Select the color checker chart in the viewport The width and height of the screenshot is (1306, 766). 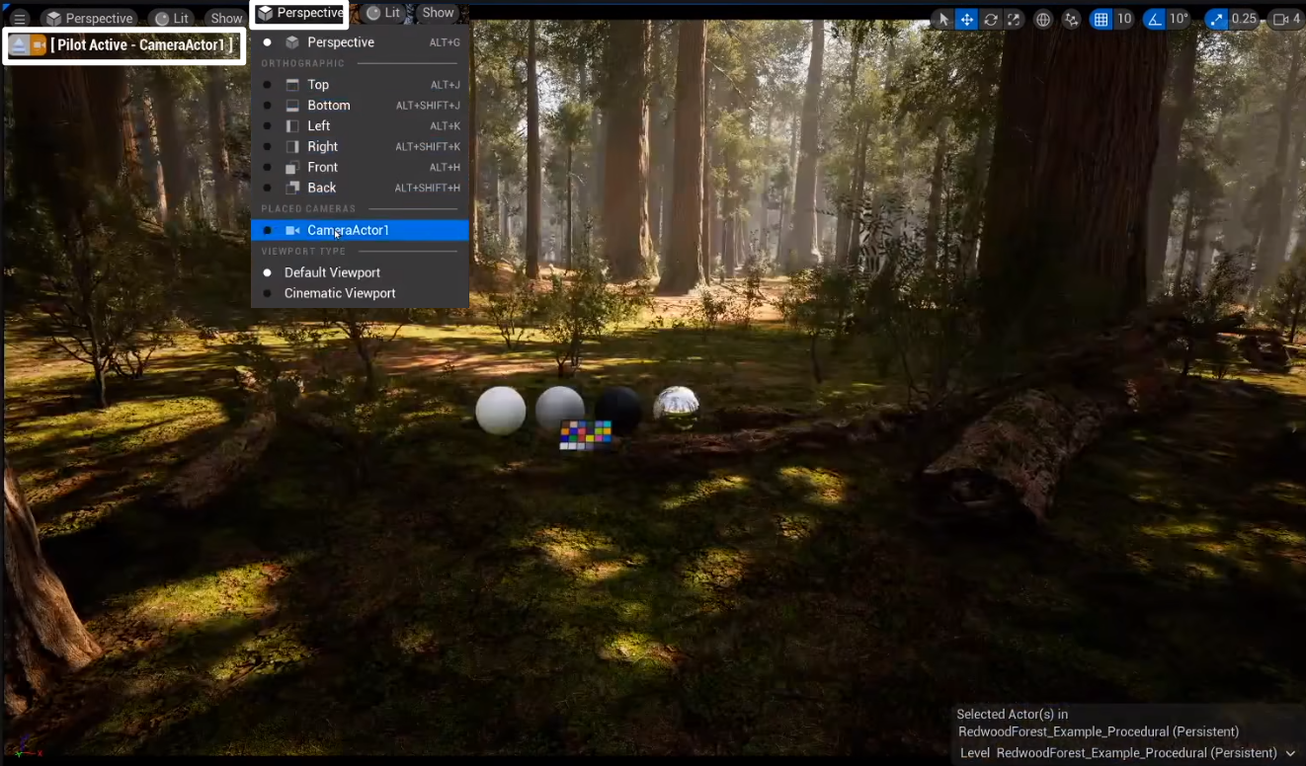[586, 435]
